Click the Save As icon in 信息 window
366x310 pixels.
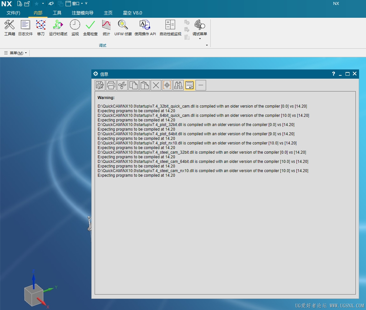tap(100, 85)
